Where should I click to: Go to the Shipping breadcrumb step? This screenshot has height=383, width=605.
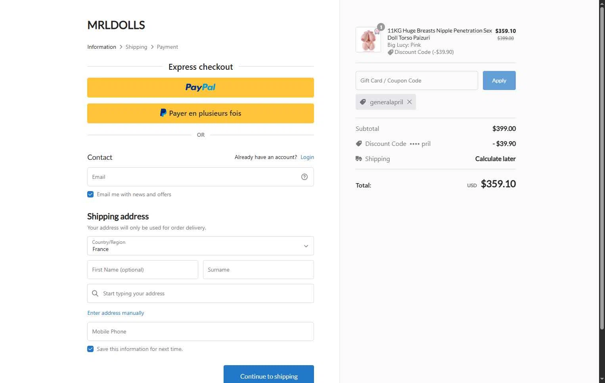[x=136, y=47]
